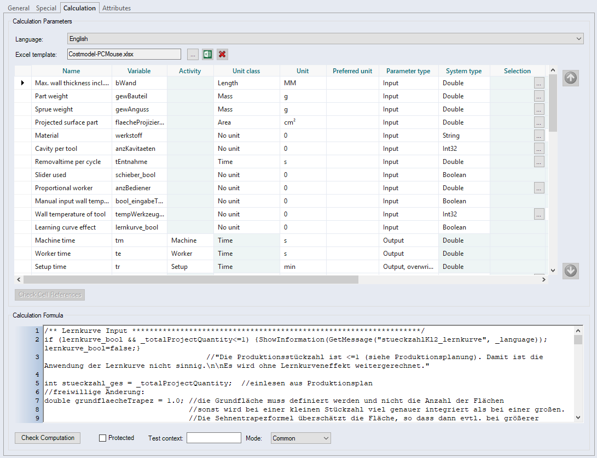Screen dimensions: 597x458
Task: Open selection editor for Cavity per tool
Action: [539, 149]
